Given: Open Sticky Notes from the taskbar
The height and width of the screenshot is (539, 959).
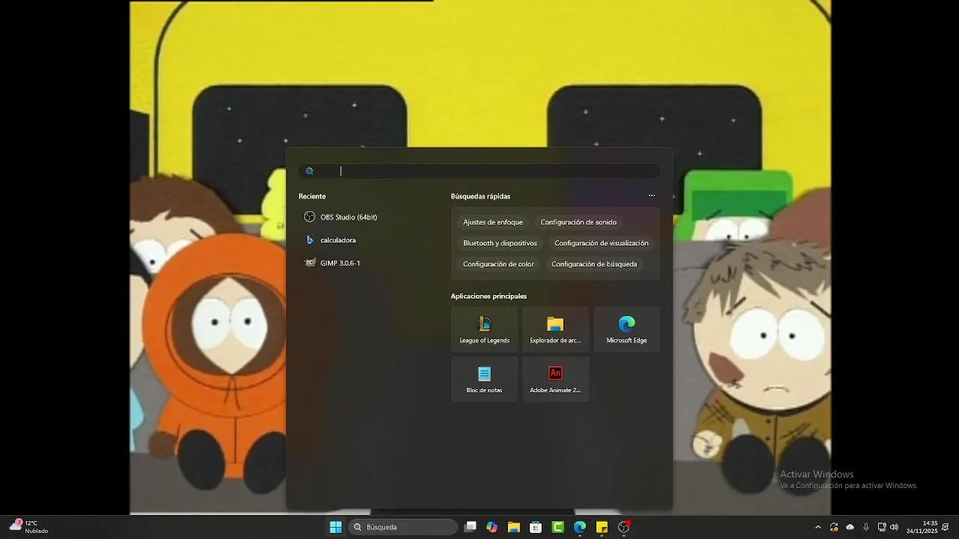Looking at the screenshot, I should click(x=602, y=527).
